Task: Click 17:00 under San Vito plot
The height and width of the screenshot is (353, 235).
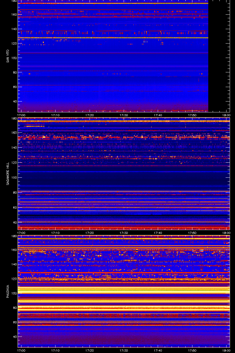Action: 21,115
